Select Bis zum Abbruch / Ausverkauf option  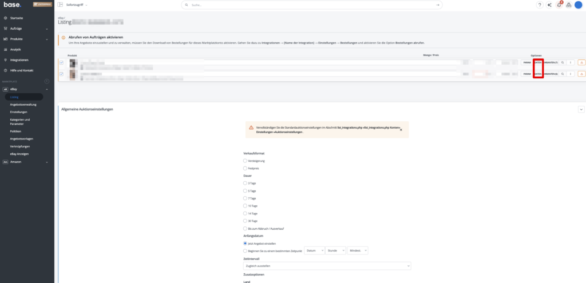point(245,228)
